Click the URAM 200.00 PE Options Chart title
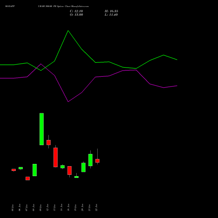This screenshot has height=218, width=218. (63, 6)
